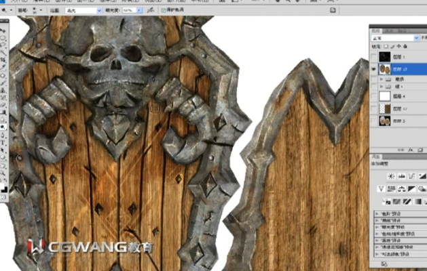Select the Pen tool
427x271 pixels.
pyautogui.click(x=3, y=135)
